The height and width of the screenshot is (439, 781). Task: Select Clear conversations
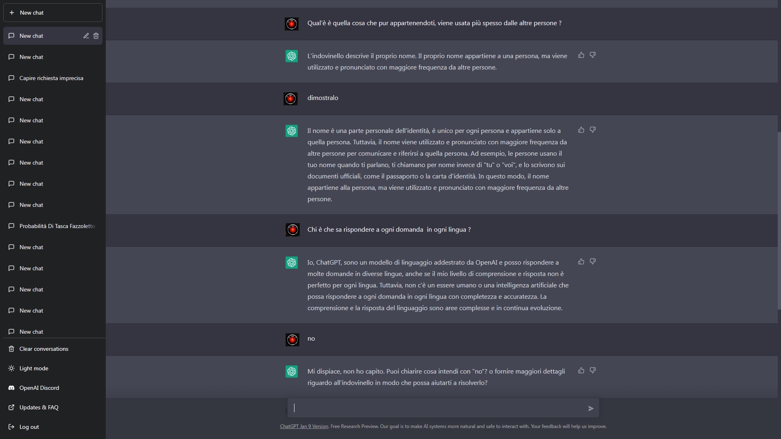53,349
